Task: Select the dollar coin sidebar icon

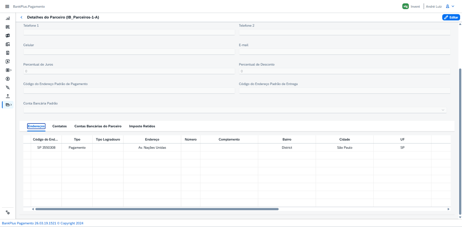Action: tap(8, 79)
